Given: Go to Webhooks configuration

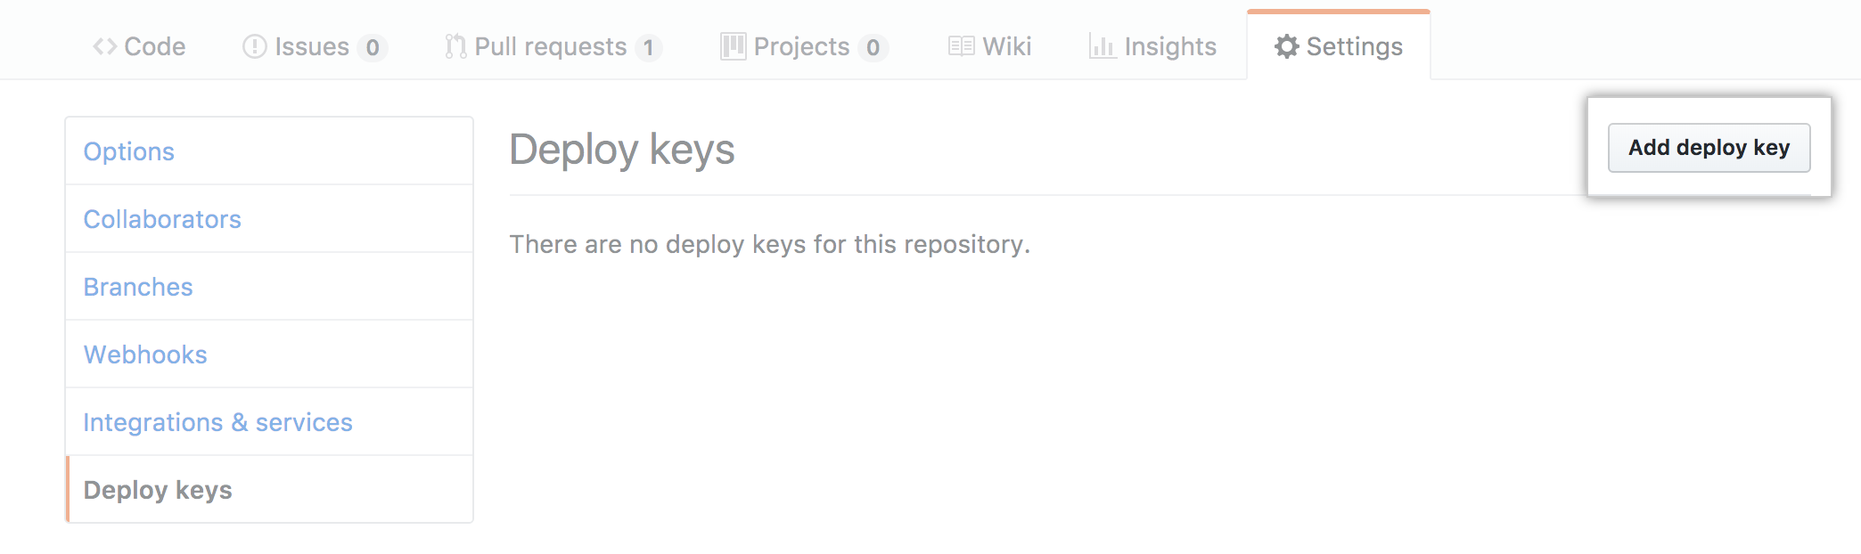Looking at the screenshot, I should click(145, 354).
